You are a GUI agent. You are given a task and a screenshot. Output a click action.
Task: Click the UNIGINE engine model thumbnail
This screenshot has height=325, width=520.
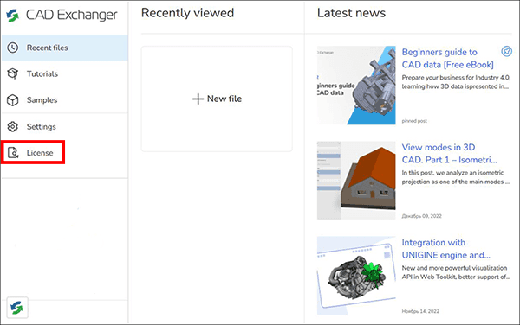pyautogui.click(x=356, y=276)
